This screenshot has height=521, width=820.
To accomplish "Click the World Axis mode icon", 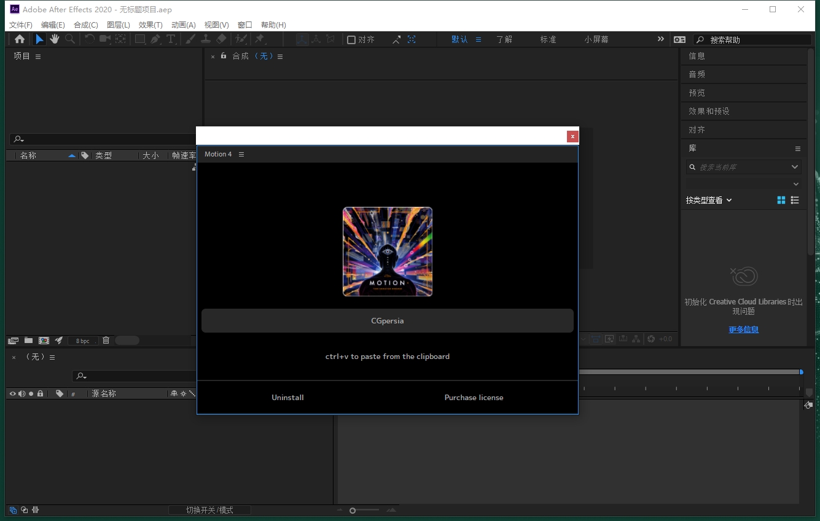I will click(x=316, y=39).
